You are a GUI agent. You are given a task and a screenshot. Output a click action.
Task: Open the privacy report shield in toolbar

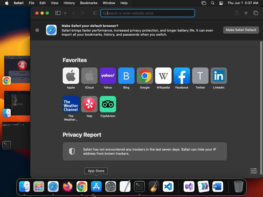coord(95,13)
